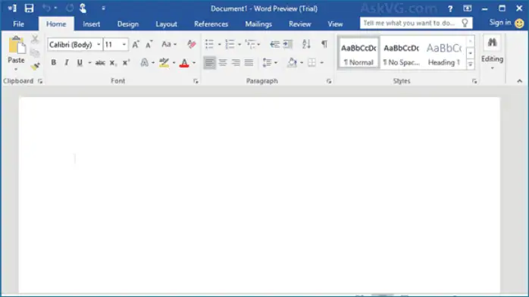Collapse the ribbon with arrow

pyautogui.click(x=520, y=81)
